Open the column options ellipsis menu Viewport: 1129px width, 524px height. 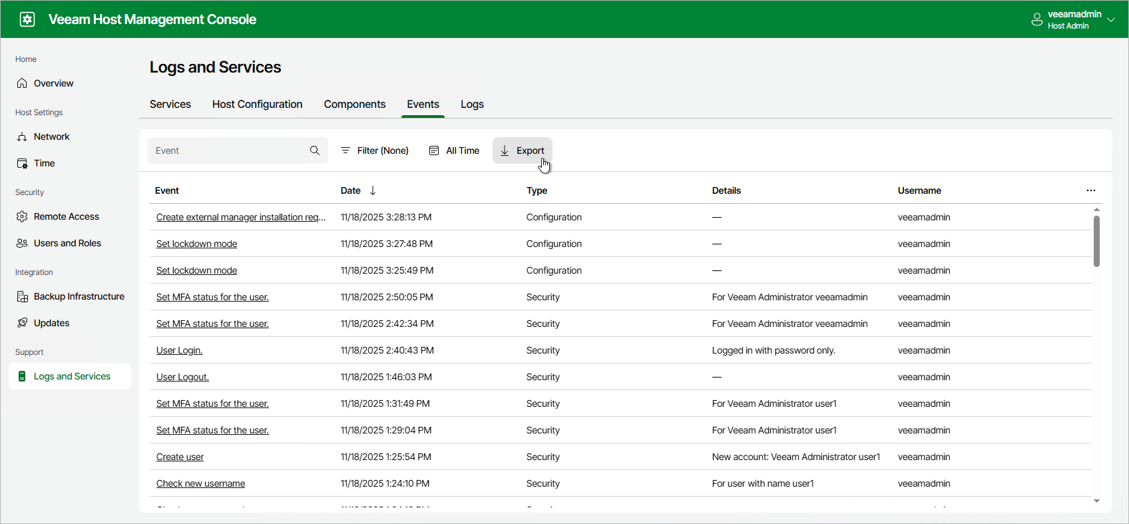click(x=1091, y=190)
